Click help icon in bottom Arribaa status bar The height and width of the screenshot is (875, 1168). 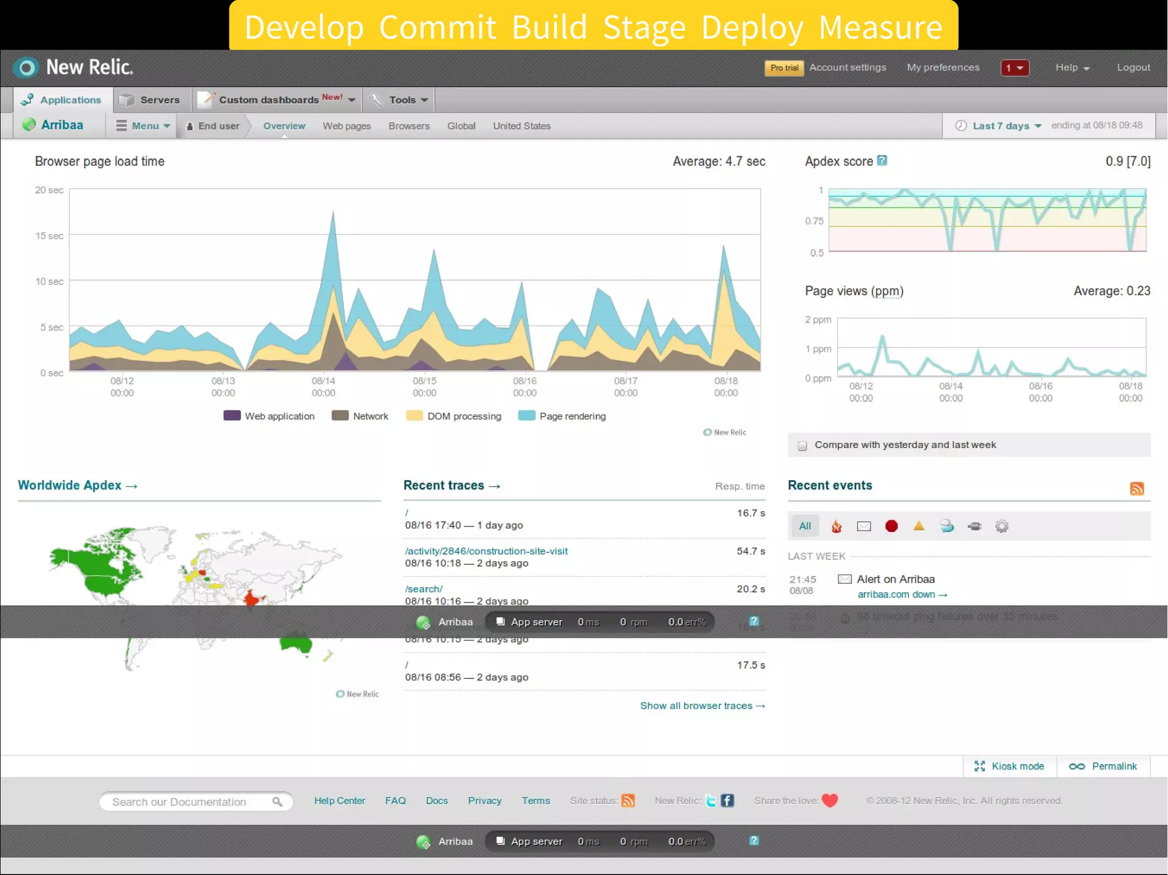(x=754, y=840)
